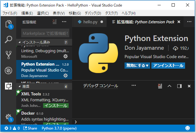The image size is (196, 133).
Task: Open the 選択(C) menu
Action: pyautogui.click(x=43, y=13)
